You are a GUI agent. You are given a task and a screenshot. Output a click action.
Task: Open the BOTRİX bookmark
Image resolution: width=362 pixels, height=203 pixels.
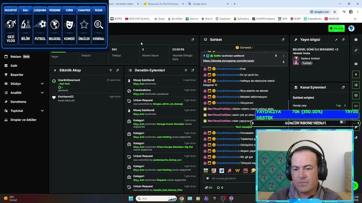(116, 19)
